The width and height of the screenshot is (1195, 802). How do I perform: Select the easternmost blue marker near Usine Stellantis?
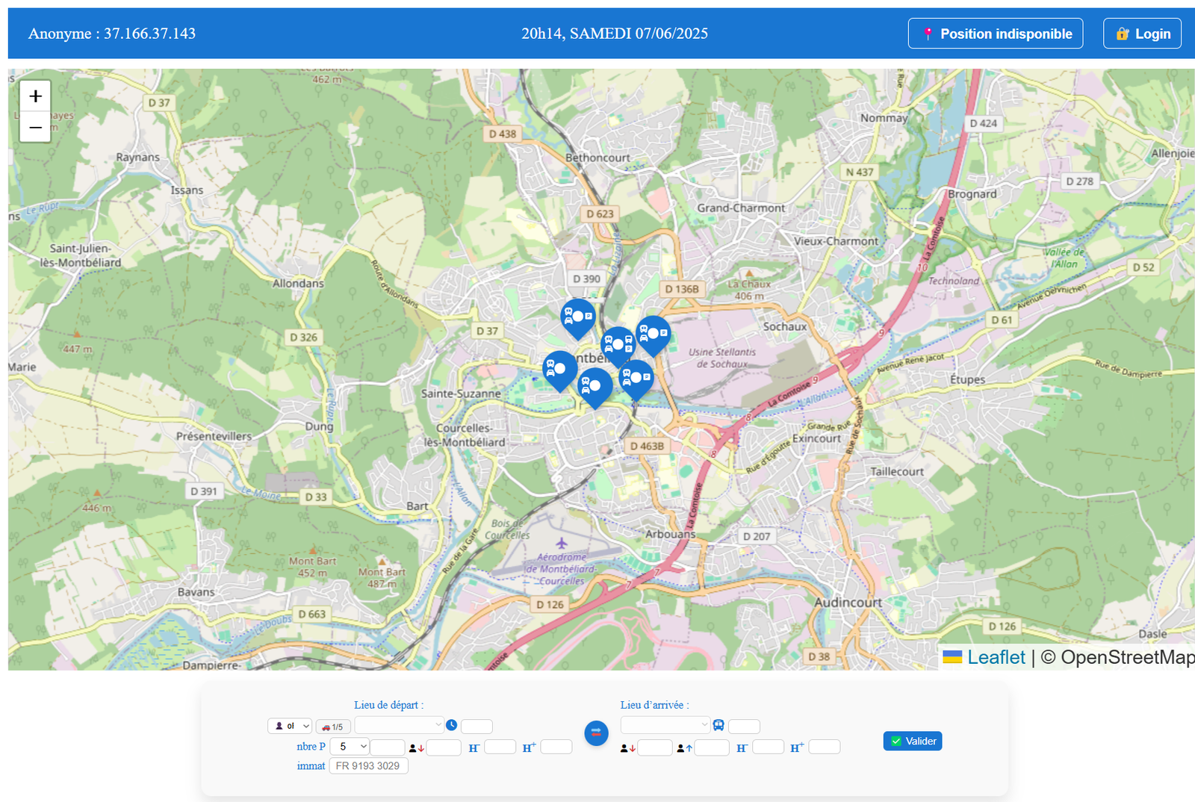654,334
